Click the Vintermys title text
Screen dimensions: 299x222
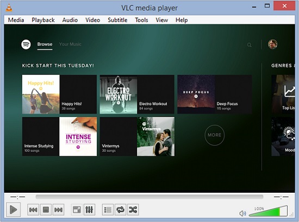pos(110,146)
